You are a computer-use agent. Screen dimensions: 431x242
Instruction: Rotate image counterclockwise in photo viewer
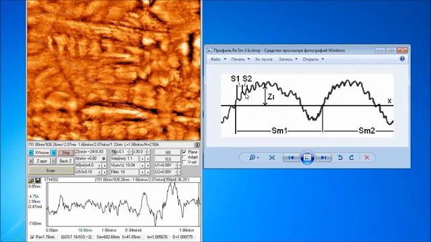click(340, 157)
